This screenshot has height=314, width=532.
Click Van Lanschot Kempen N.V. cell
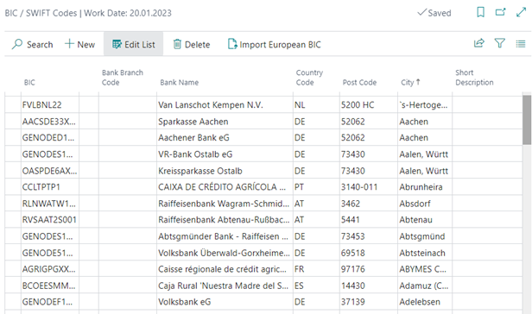point(225,104)
